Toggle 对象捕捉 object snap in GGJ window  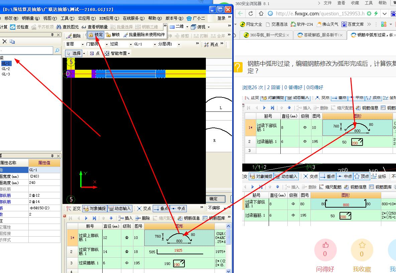coord(95,208)
